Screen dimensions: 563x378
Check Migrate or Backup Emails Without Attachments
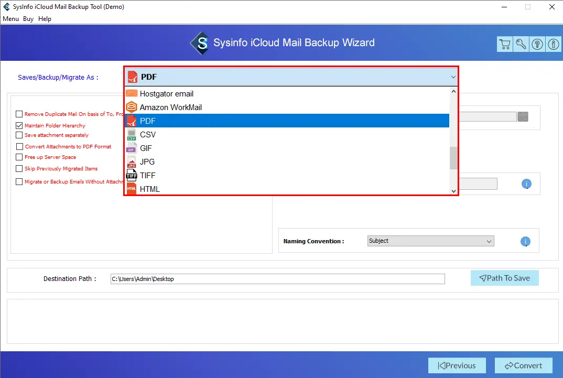click(x=19, y=181)
